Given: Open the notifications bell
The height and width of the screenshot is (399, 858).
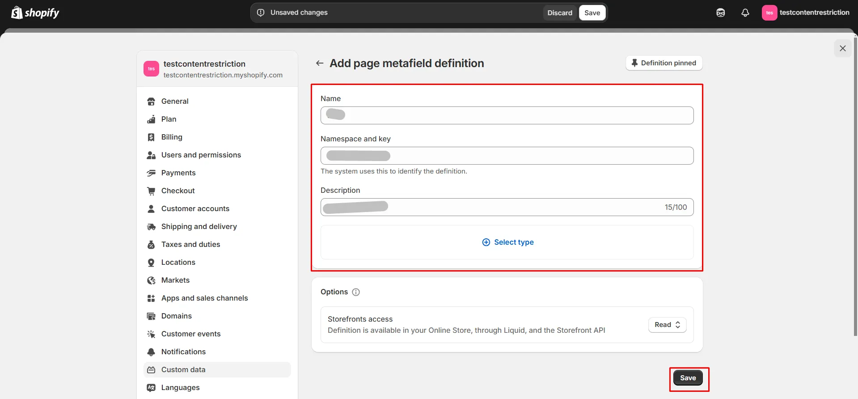Looking at the screenshot, I should (745, 13).
